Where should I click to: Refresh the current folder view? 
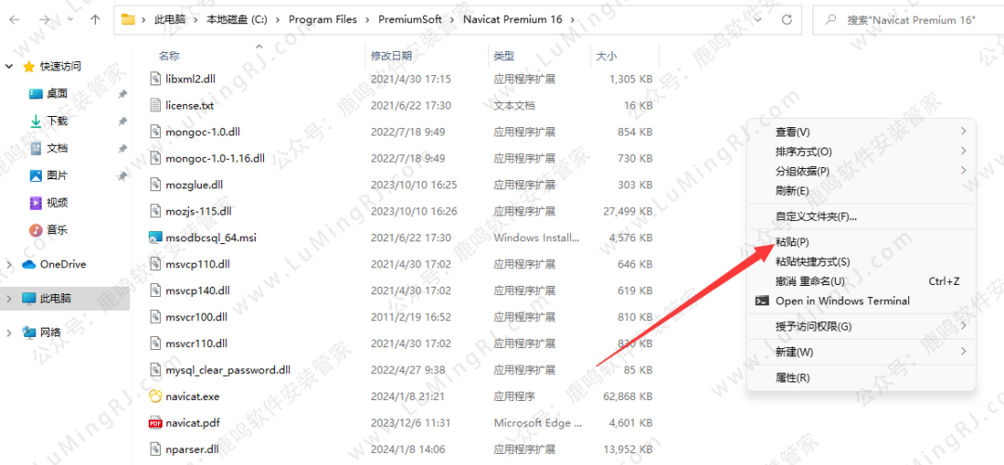click(787, 19)
